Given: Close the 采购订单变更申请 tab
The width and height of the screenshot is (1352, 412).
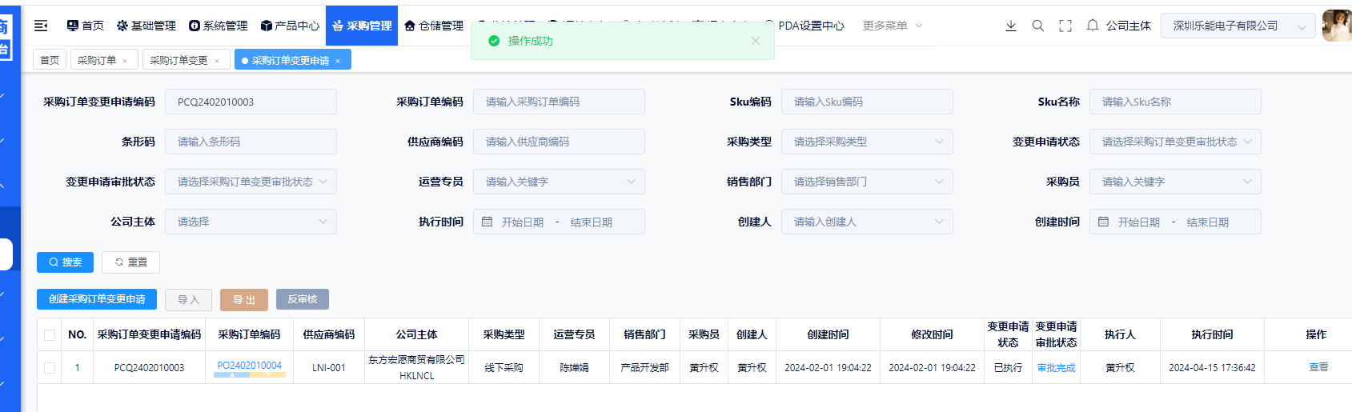Looking at the screenshot, I should pos(338,61).
